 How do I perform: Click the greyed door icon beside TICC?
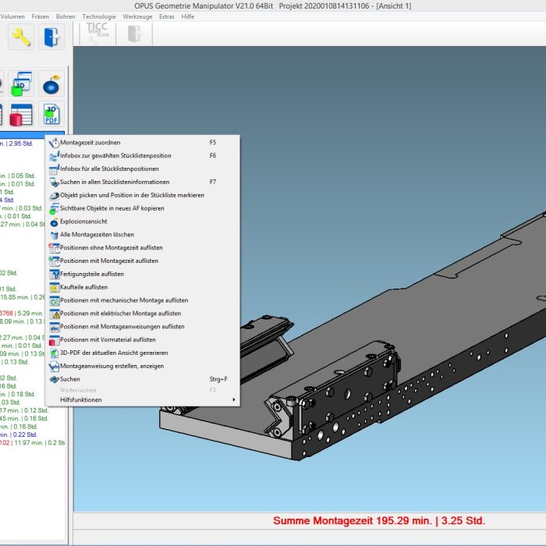coord(135,34)
